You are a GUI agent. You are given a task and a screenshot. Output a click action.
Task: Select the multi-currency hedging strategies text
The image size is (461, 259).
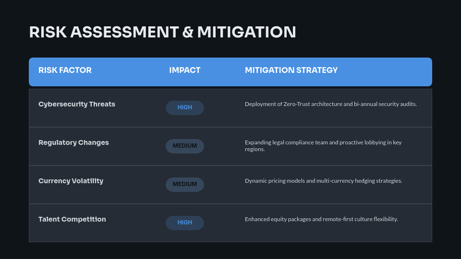[359, 181]
